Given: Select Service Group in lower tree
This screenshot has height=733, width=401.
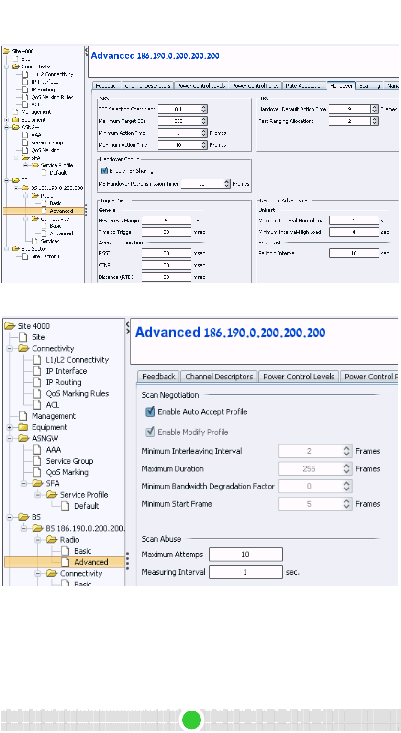Looking at the screenshot, I should click(69, 461).
